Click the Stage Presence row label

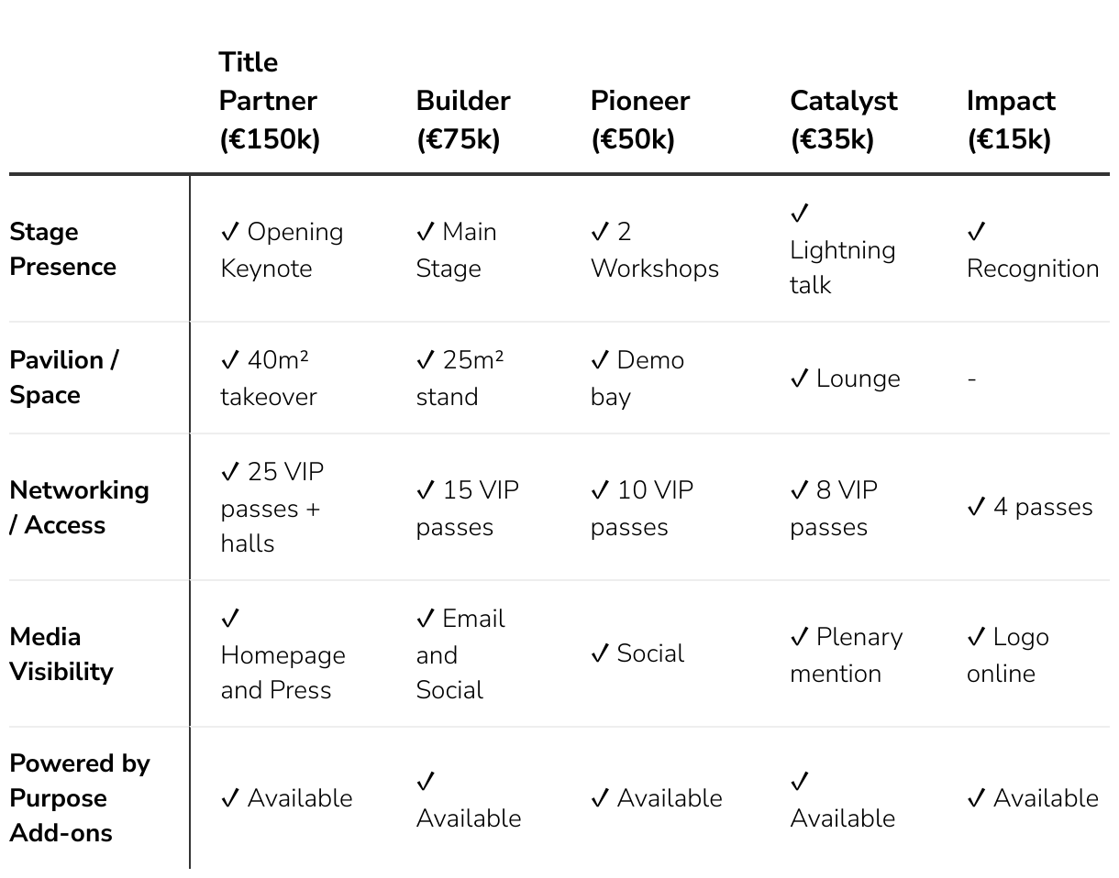(x=62, y=249)
